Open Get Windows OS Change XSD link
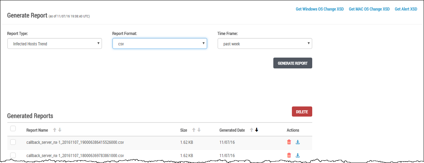 pyautogui.click(x=320, y=9)
